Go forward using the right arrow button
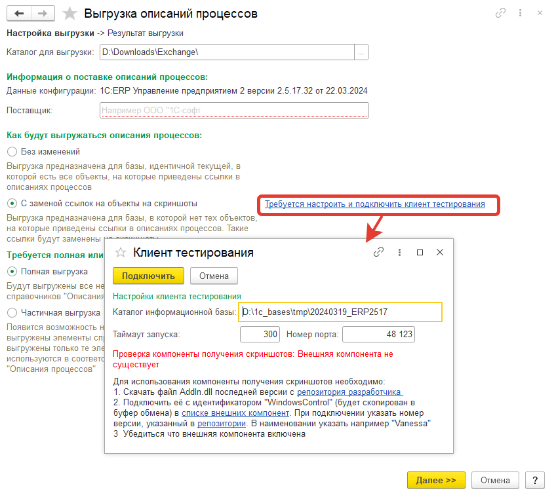 point(43,14)
